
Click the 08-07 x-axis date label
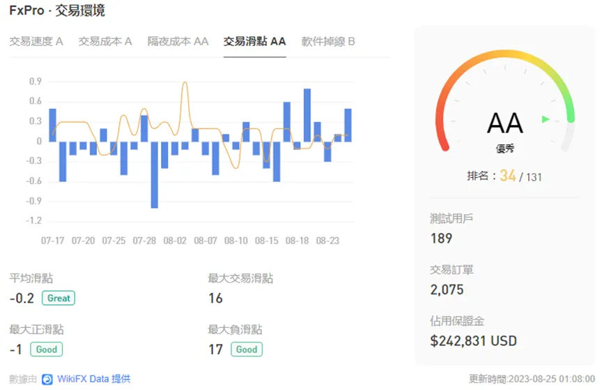click(x=206, y=241)
